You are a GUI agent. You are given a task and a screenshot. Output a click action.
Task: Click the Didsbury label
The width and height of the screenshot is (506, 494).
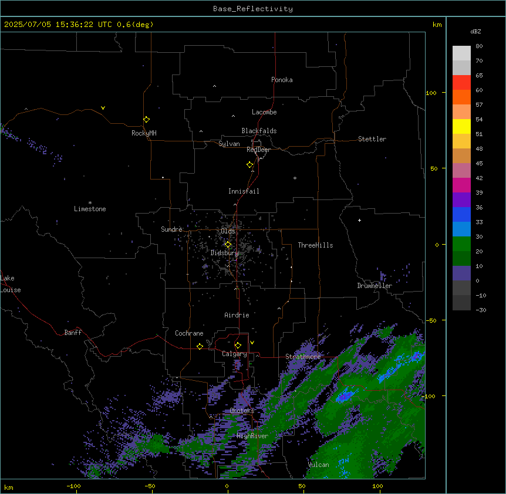pyautogui.click(x=225, y=253)
